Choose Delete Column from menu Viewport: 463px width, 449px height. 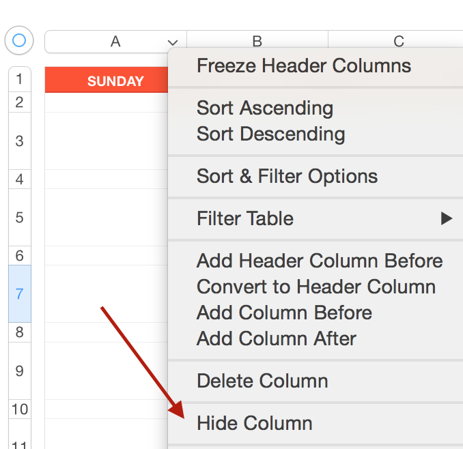(262, 381)
